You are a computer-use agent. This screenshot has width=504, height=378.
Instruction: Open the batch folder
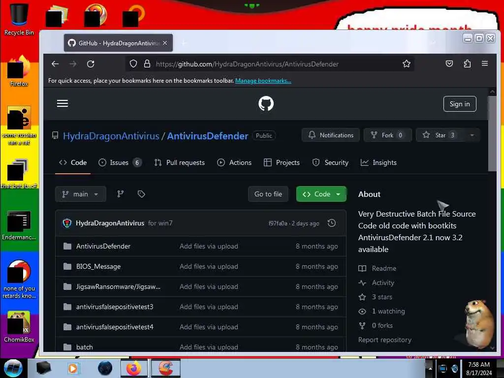[x=85, y=347]
